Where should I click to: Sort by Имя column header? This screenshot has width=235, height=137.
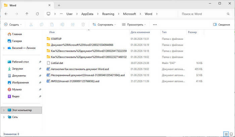[52, 32]
